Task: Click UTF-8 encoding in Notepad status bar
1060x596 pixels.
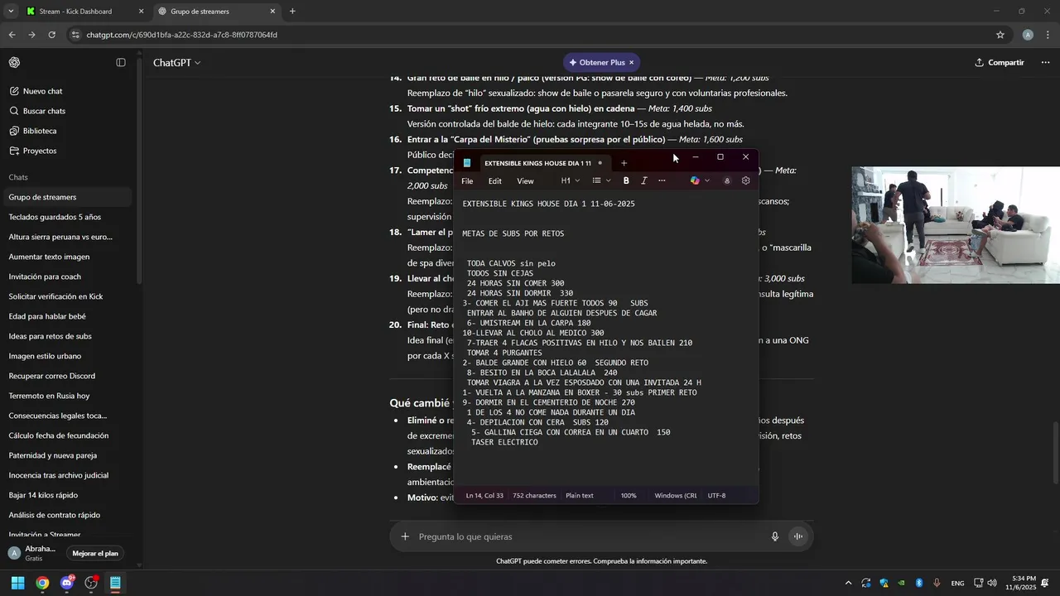Action: [716, 495]
